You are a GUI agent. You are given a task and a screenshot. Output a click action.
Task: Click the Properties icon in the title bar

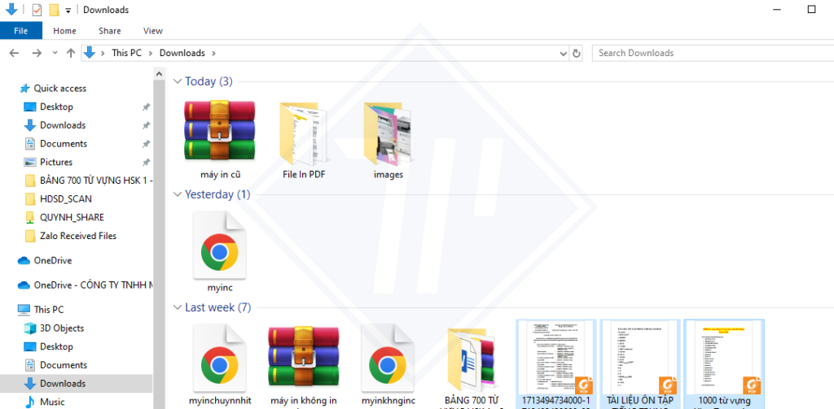(x=37, y=10)
